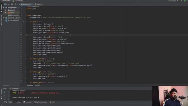Open the Pylint tool window

tap(53, 102)
